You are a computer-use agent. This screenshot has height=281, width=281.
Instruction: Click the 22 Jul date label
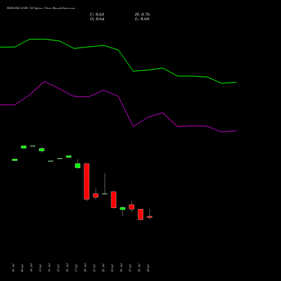point(103,268)
